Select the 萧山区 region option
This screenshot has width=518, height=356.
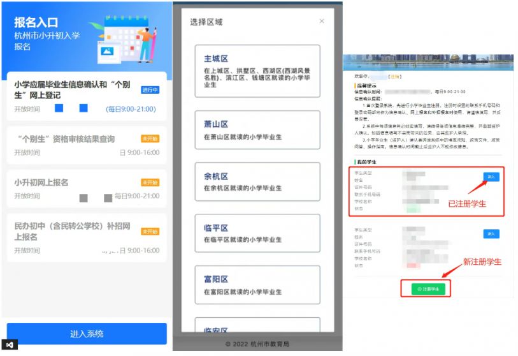257,129
